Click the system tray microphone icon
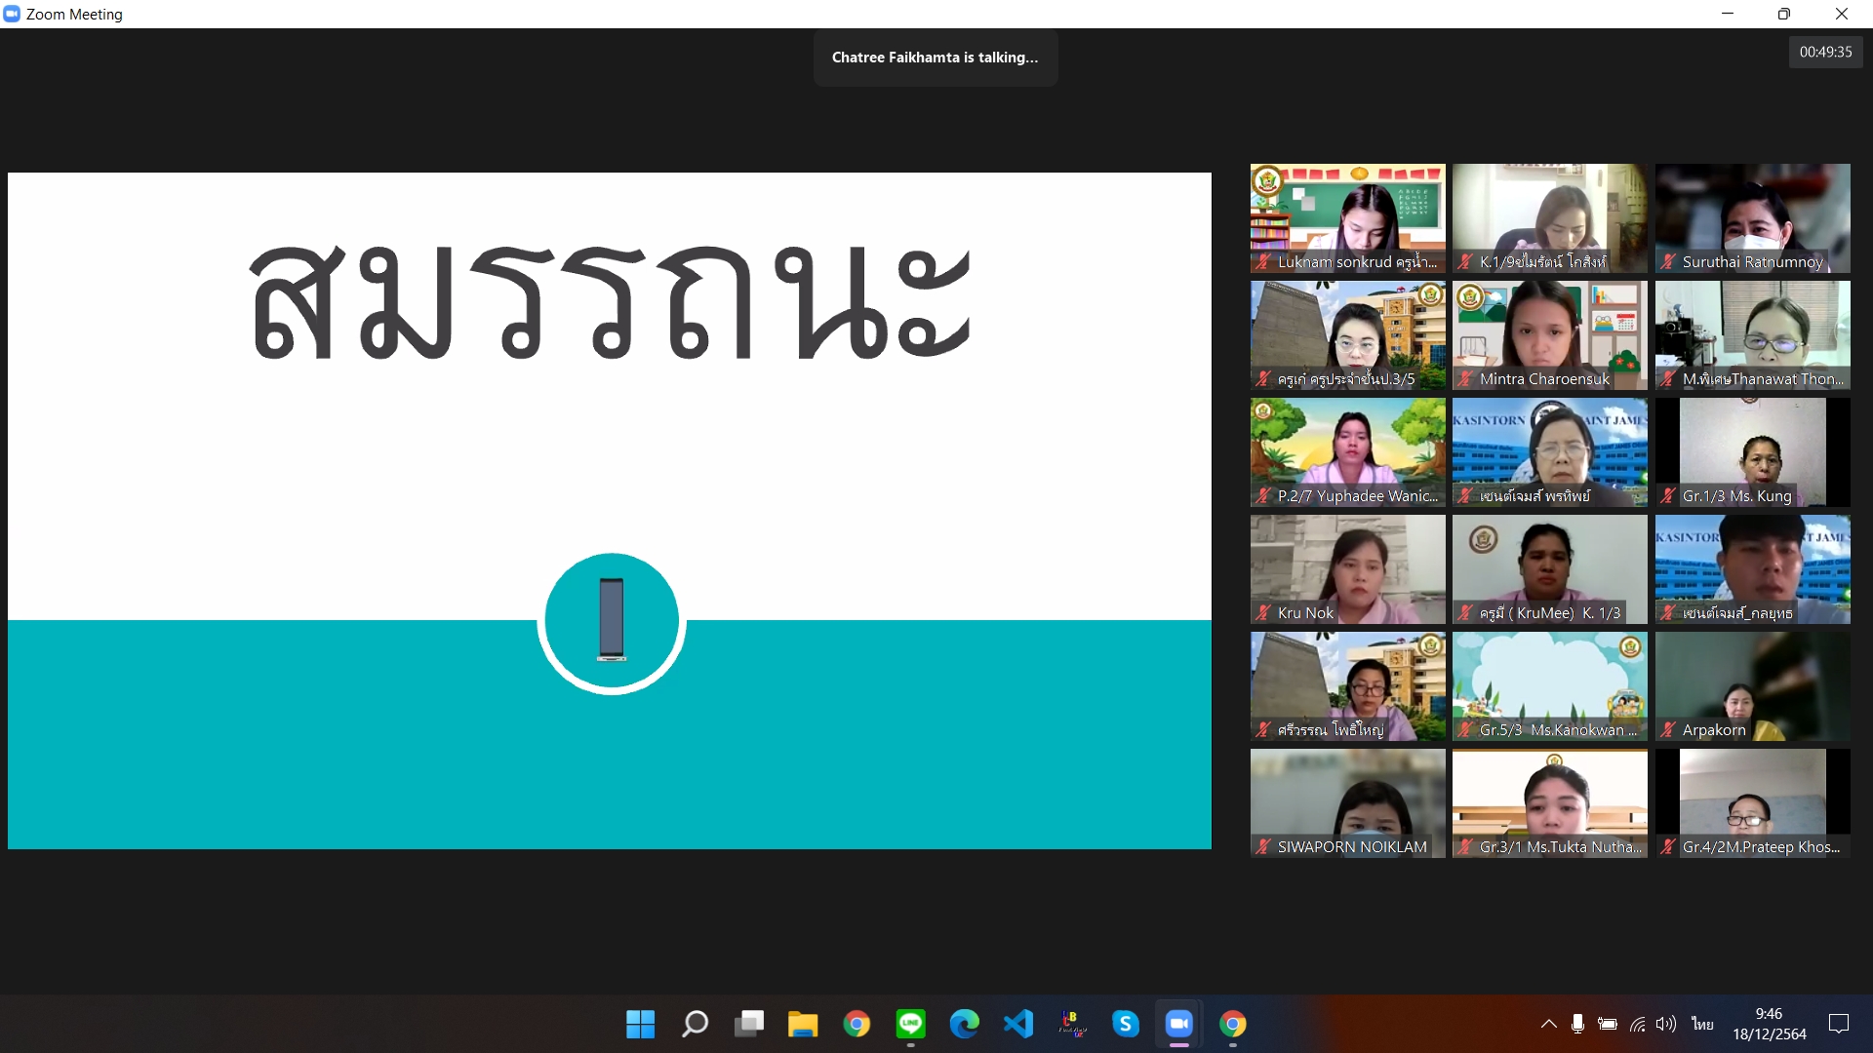 1577,1024
